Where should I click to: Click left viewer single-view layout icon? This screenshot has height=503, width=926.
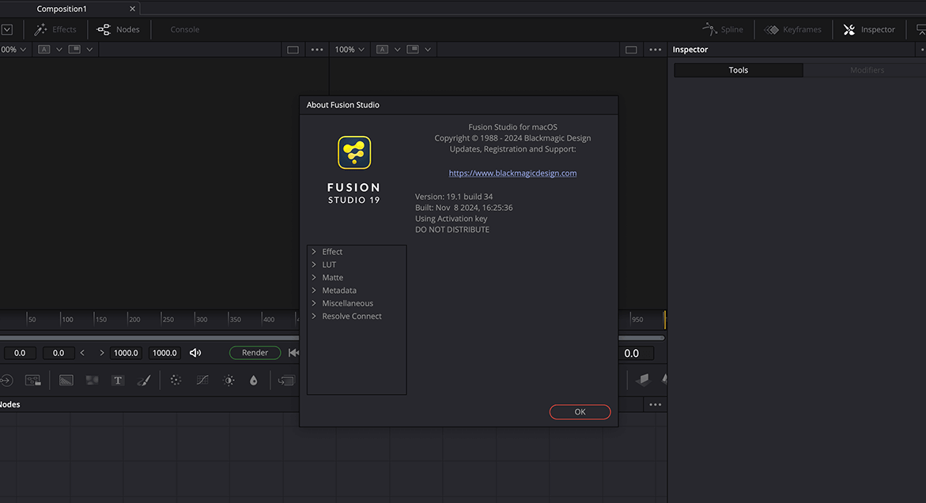[293, 50]
